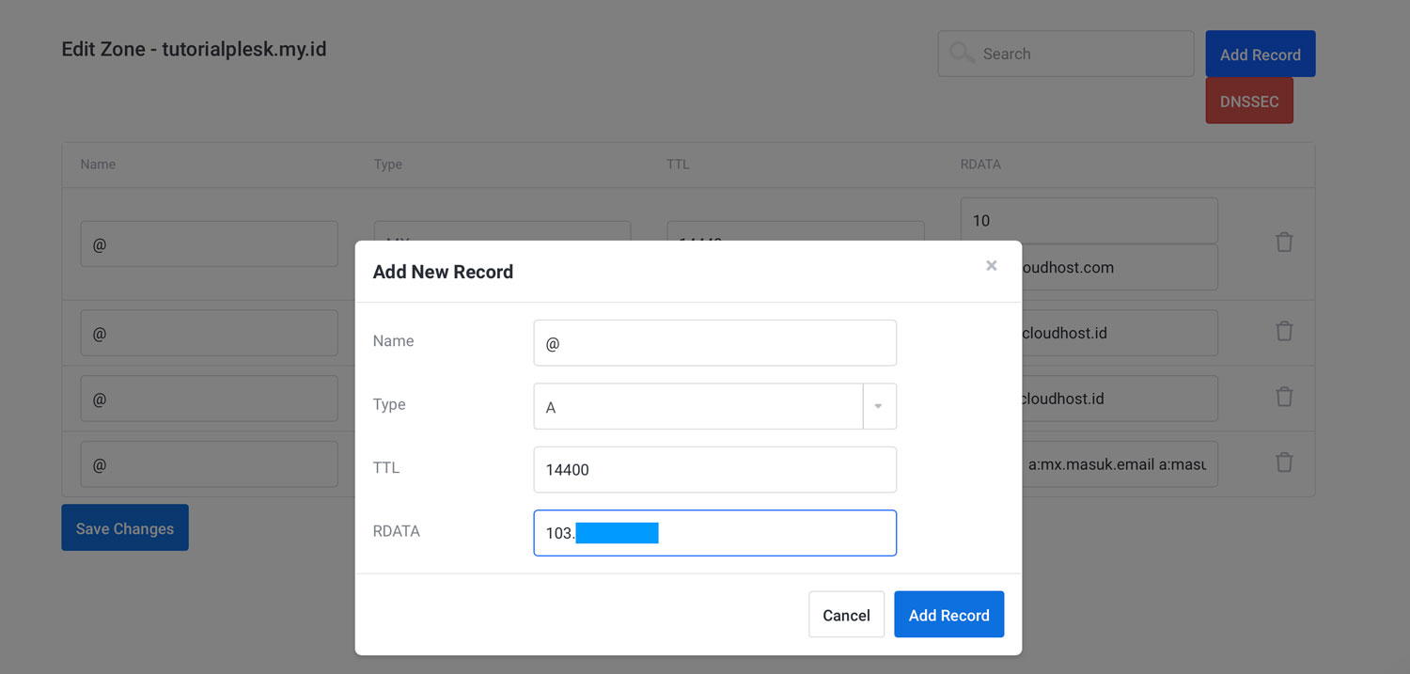Open the Type dropdown arrow in the modal
This screenshot has height=674, width=1410.
pyautogui.click(x=878, y=405)
